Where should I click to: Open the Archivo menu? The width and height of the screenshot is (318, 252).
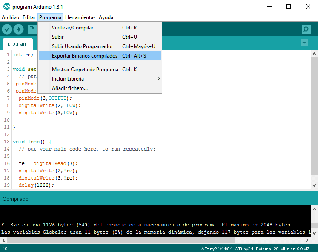pyautogui.click(x=10, y=17)
